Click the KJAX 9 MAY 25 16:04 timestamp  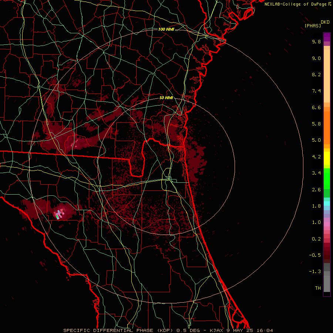241,330
